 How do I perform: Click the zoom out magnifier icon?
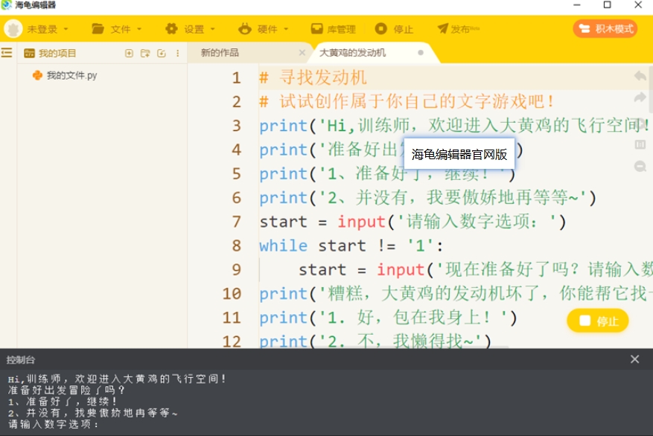point(640,167)
